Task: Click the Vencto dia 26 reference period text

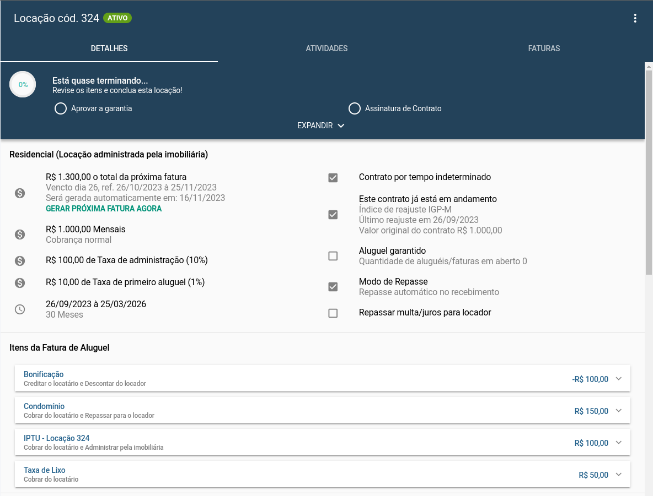Action: tap(131, 188)
